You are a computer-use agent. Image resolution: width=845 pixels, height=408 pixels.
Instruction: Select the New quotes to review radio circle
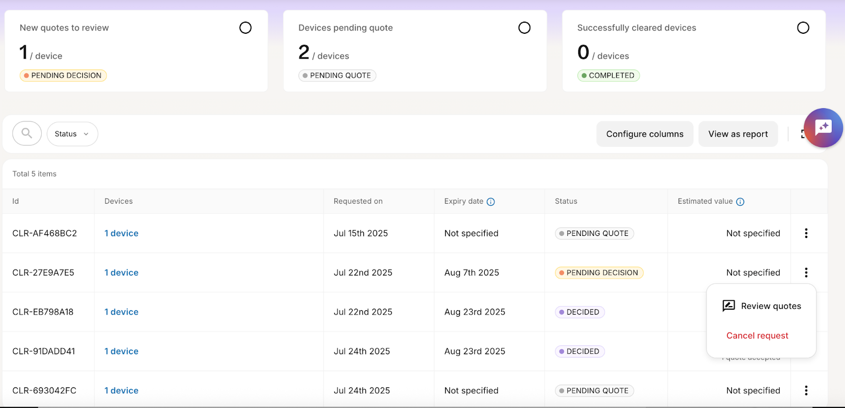pyautogui.click(x=246, y=27)
